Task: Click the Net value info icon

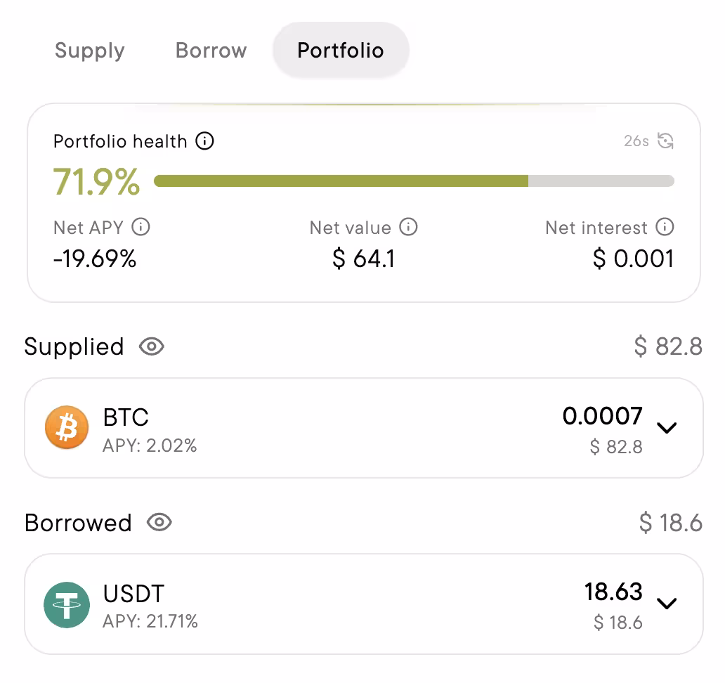Action: point(408,227)
